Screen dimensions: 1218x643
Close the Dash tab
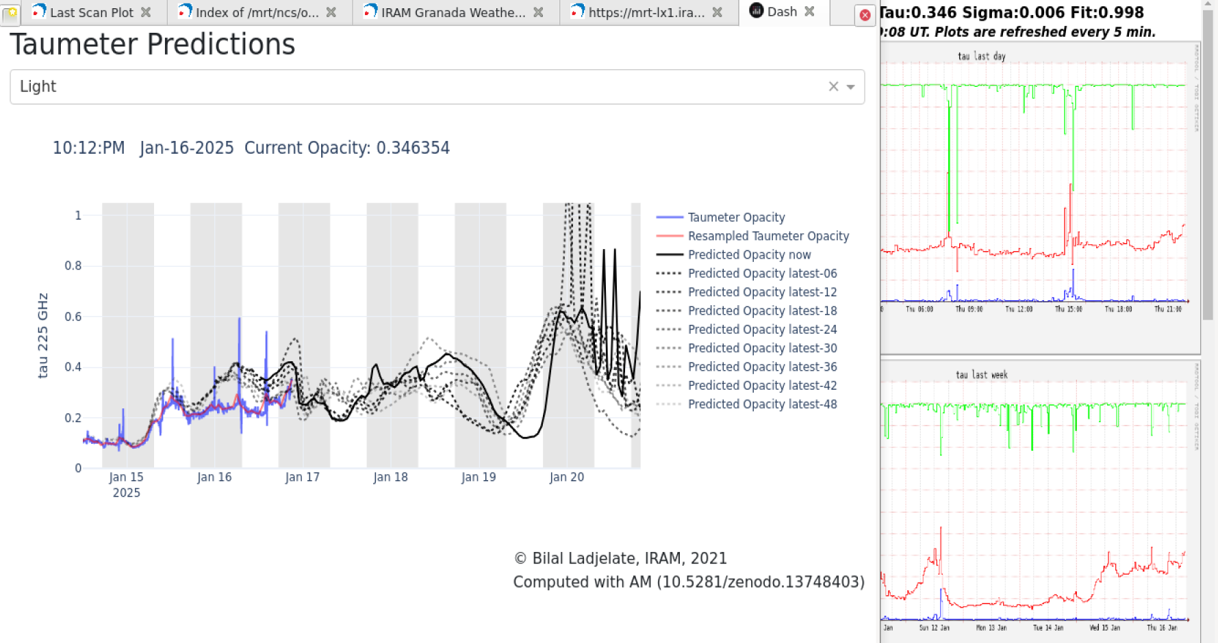click(x=809, y=12)
